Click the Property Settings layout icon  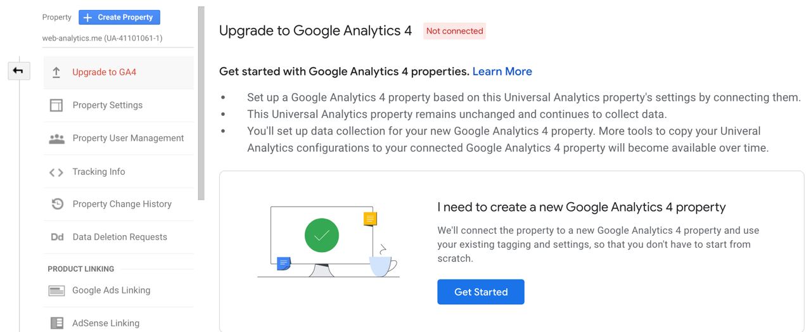tap(56, 105)
